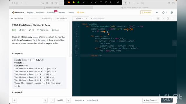
Task: Open the Python3 language dropdown
Action: coord(81,18)
